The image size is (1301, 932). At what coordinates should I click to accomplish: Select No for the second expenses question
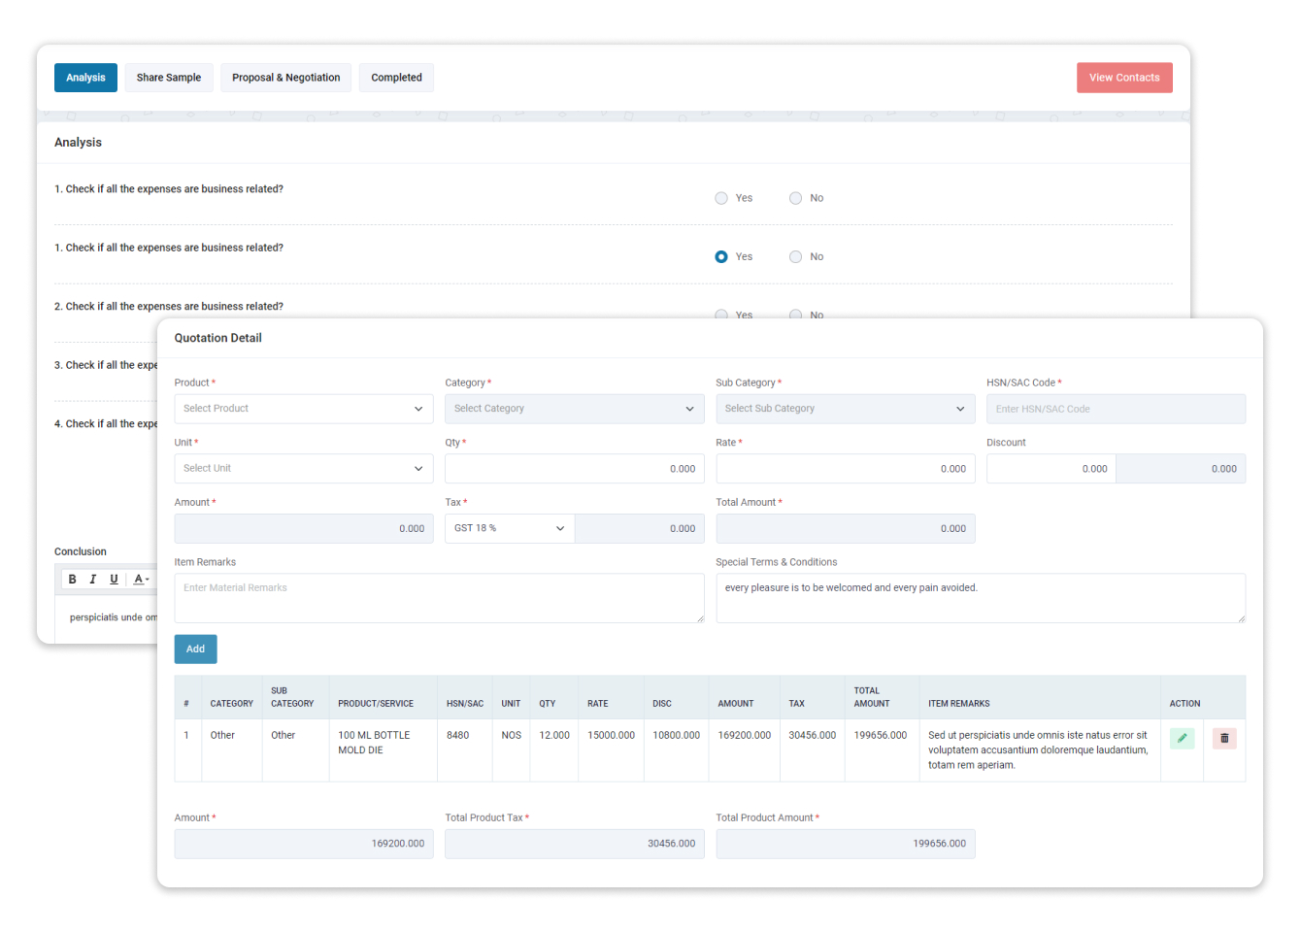(x=795, y=314)
